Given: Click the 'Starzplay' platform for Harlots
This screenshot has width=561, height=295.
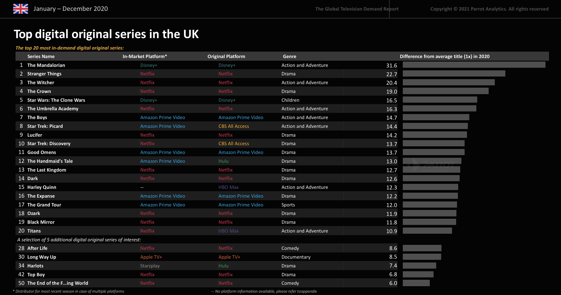Looking at the screenshot, I should pos(150,266).
